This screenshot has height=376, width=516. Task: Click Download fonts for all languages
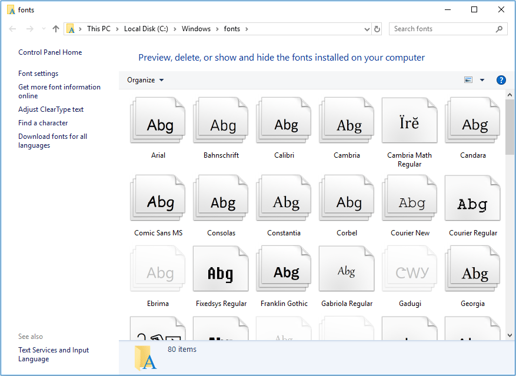tap(52, 141)
